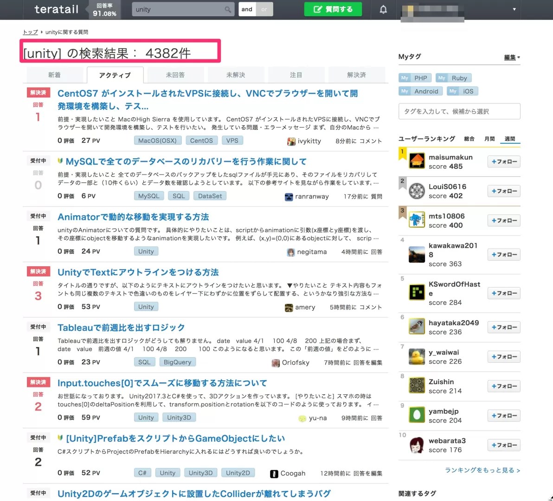The image size is (553, 501).
Task: Click the My Ruby tag
Action: click(454, 78)
